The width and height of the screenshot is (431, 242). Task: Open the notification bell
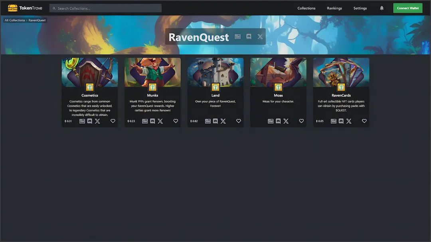pyautogui.click(x=382, y=8)
